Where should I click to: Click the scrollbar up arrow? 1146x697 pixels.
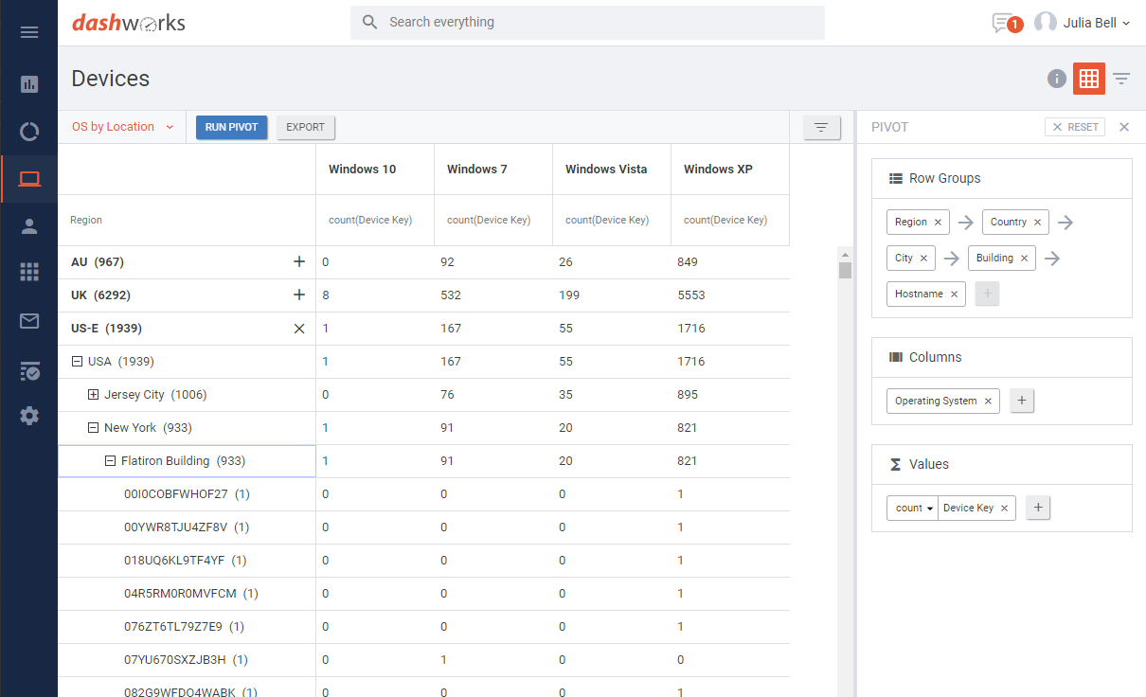click(845, 254)
